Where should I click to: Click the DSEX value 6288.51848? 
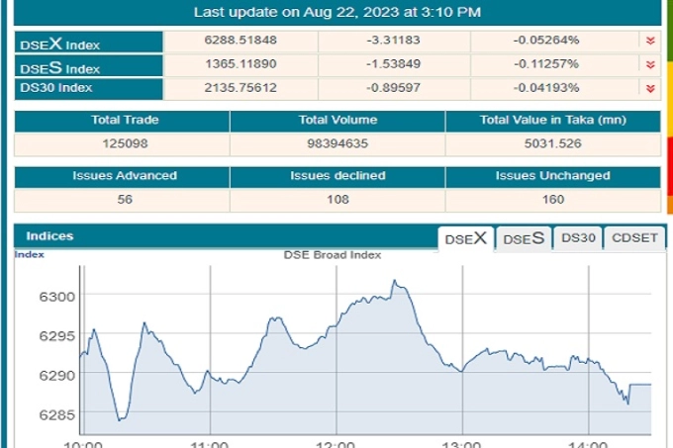[240, 40]
